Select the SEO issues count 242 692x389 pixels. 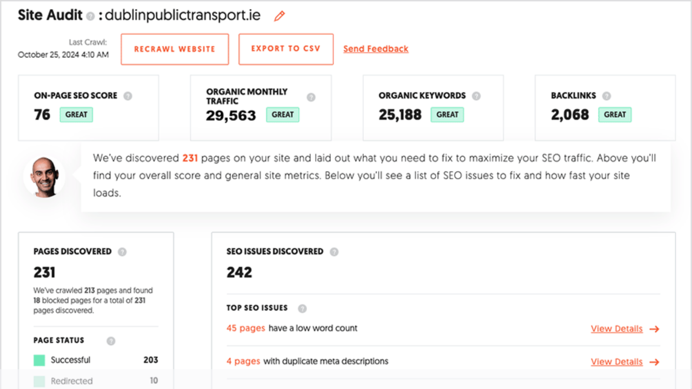click(x=239, y=272)
